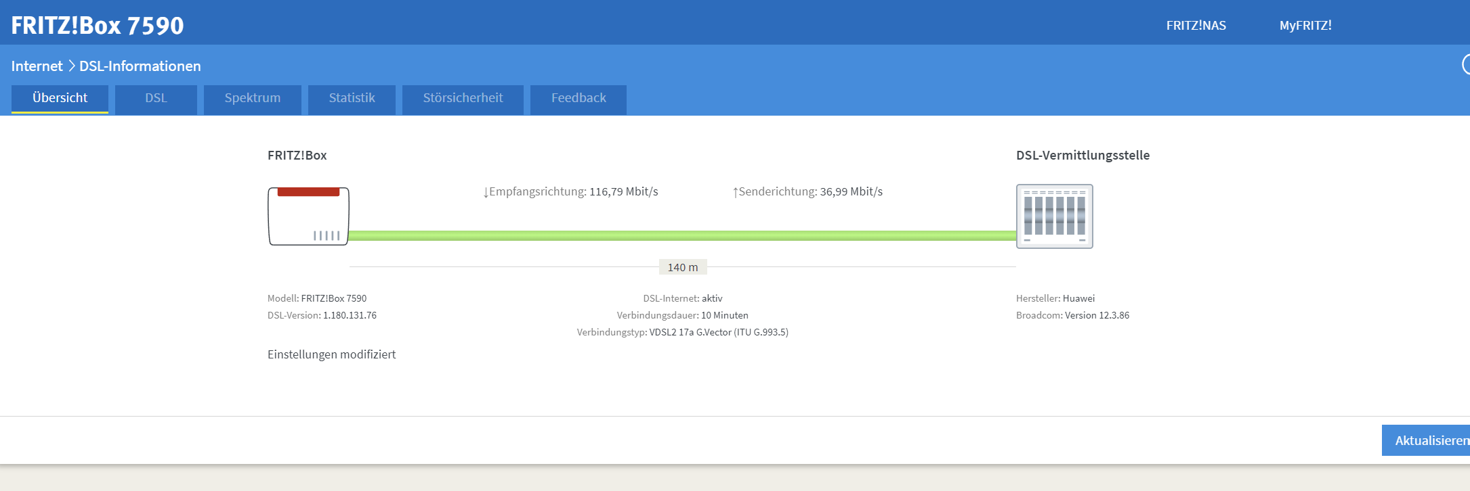1470x491 pixels.
Task: Open the Feedback tab
Action: (579, 99)
